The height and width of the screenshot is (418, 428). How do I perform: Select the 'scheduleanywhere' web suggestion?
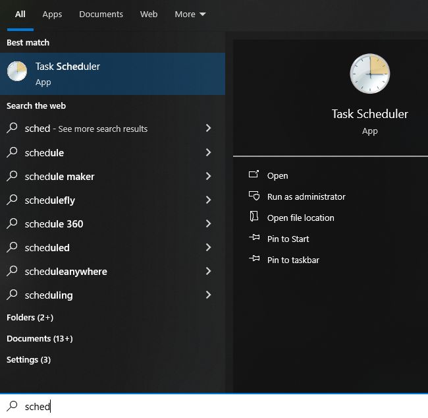click(x=113, y=272)
